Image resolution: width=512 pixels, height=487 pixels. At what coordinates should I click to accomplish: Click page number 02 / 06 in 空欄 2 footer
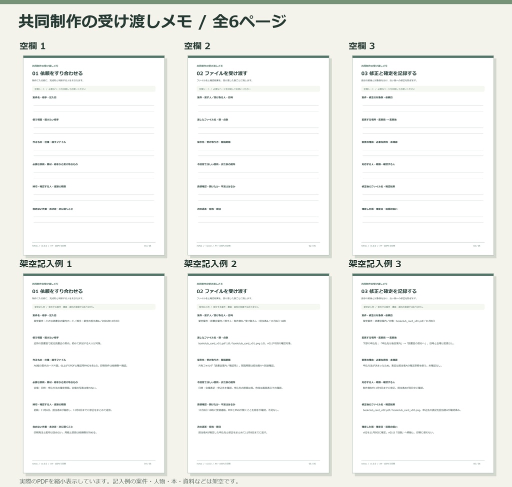click(312, 246)
